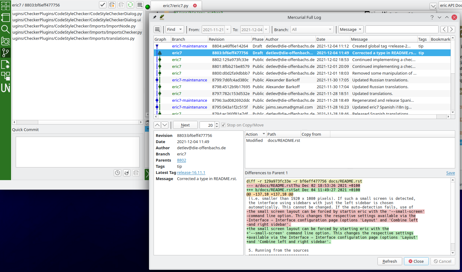Click the magnifier Find/Replace sidebar icon
The height and width of the screenshot is (272, 462).
(x=6, y=29)
